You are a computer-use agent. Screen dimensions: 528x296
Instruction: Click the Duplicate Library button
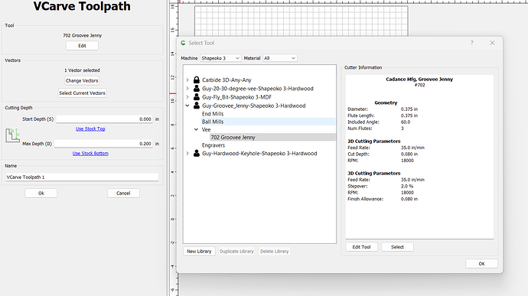point(236,251)
